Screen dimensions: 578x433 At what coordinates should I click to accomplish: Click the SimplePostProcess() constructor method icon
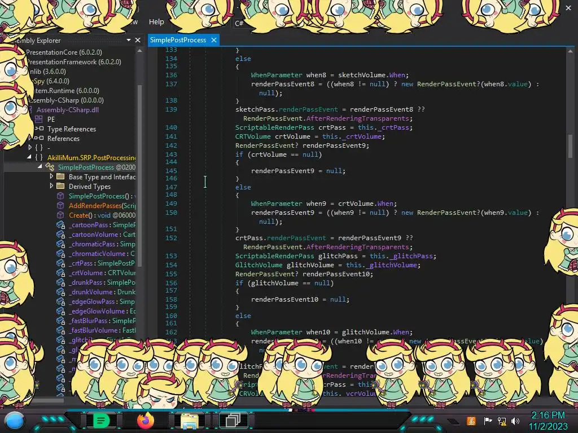tap(60, 196)
